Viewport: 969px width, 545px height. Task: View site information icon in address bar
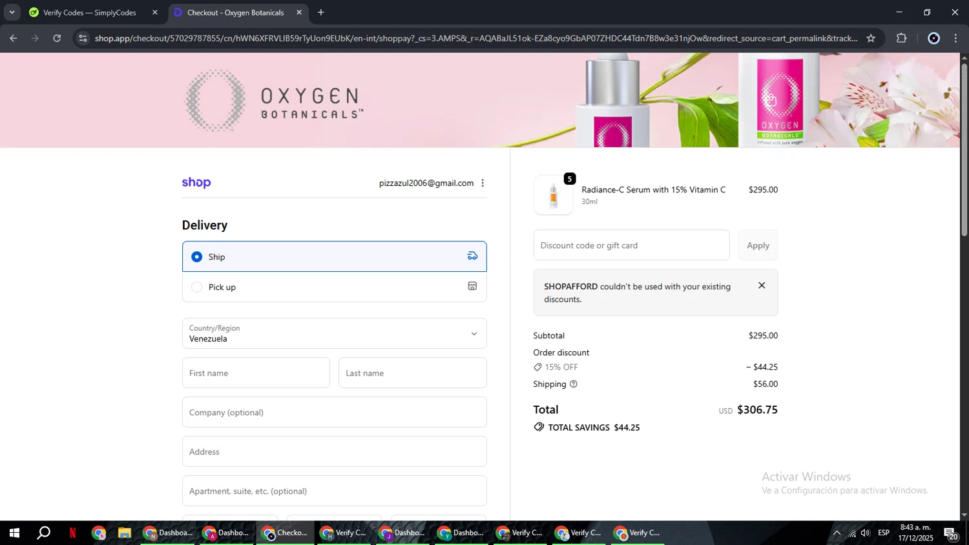[x=82, y=38]
